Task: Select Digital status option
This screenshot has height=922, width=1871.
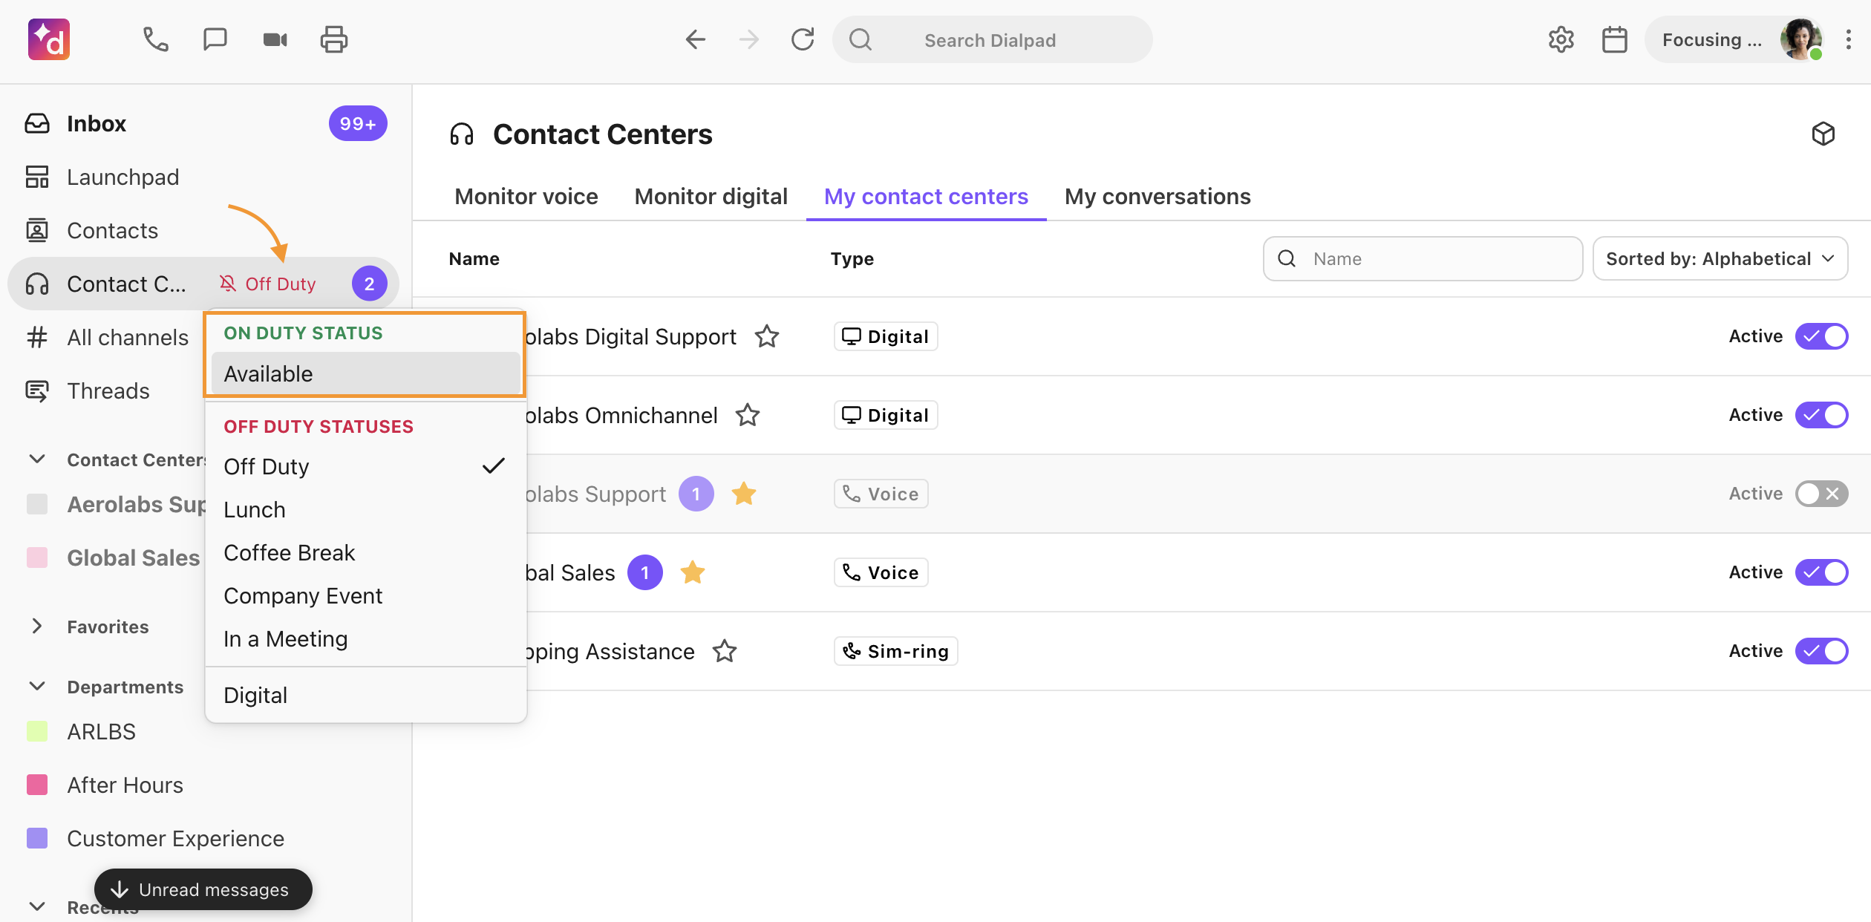Action: click(365, 695)
